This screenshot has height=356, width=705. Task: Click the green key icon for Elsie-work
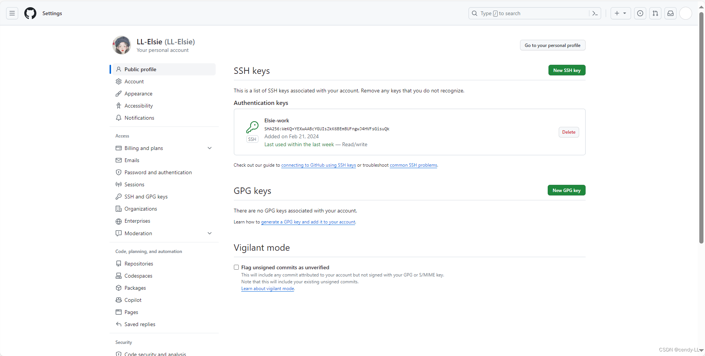click(x=252, y=127)
